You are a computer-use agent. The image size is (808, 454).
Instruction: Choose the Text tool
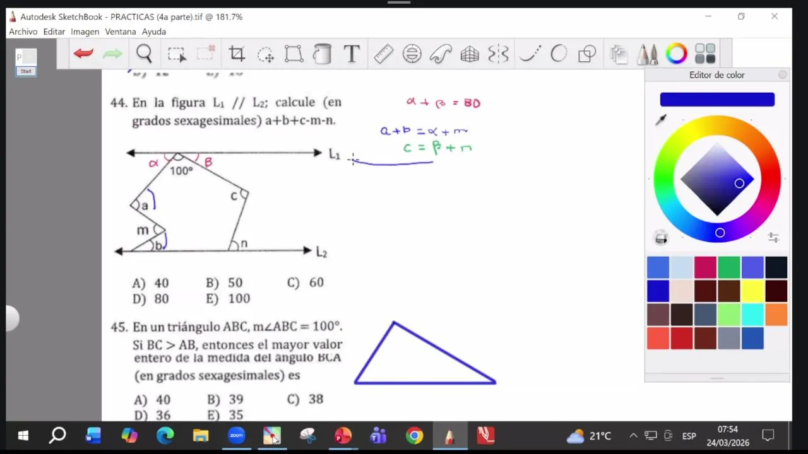click(352, 54)
